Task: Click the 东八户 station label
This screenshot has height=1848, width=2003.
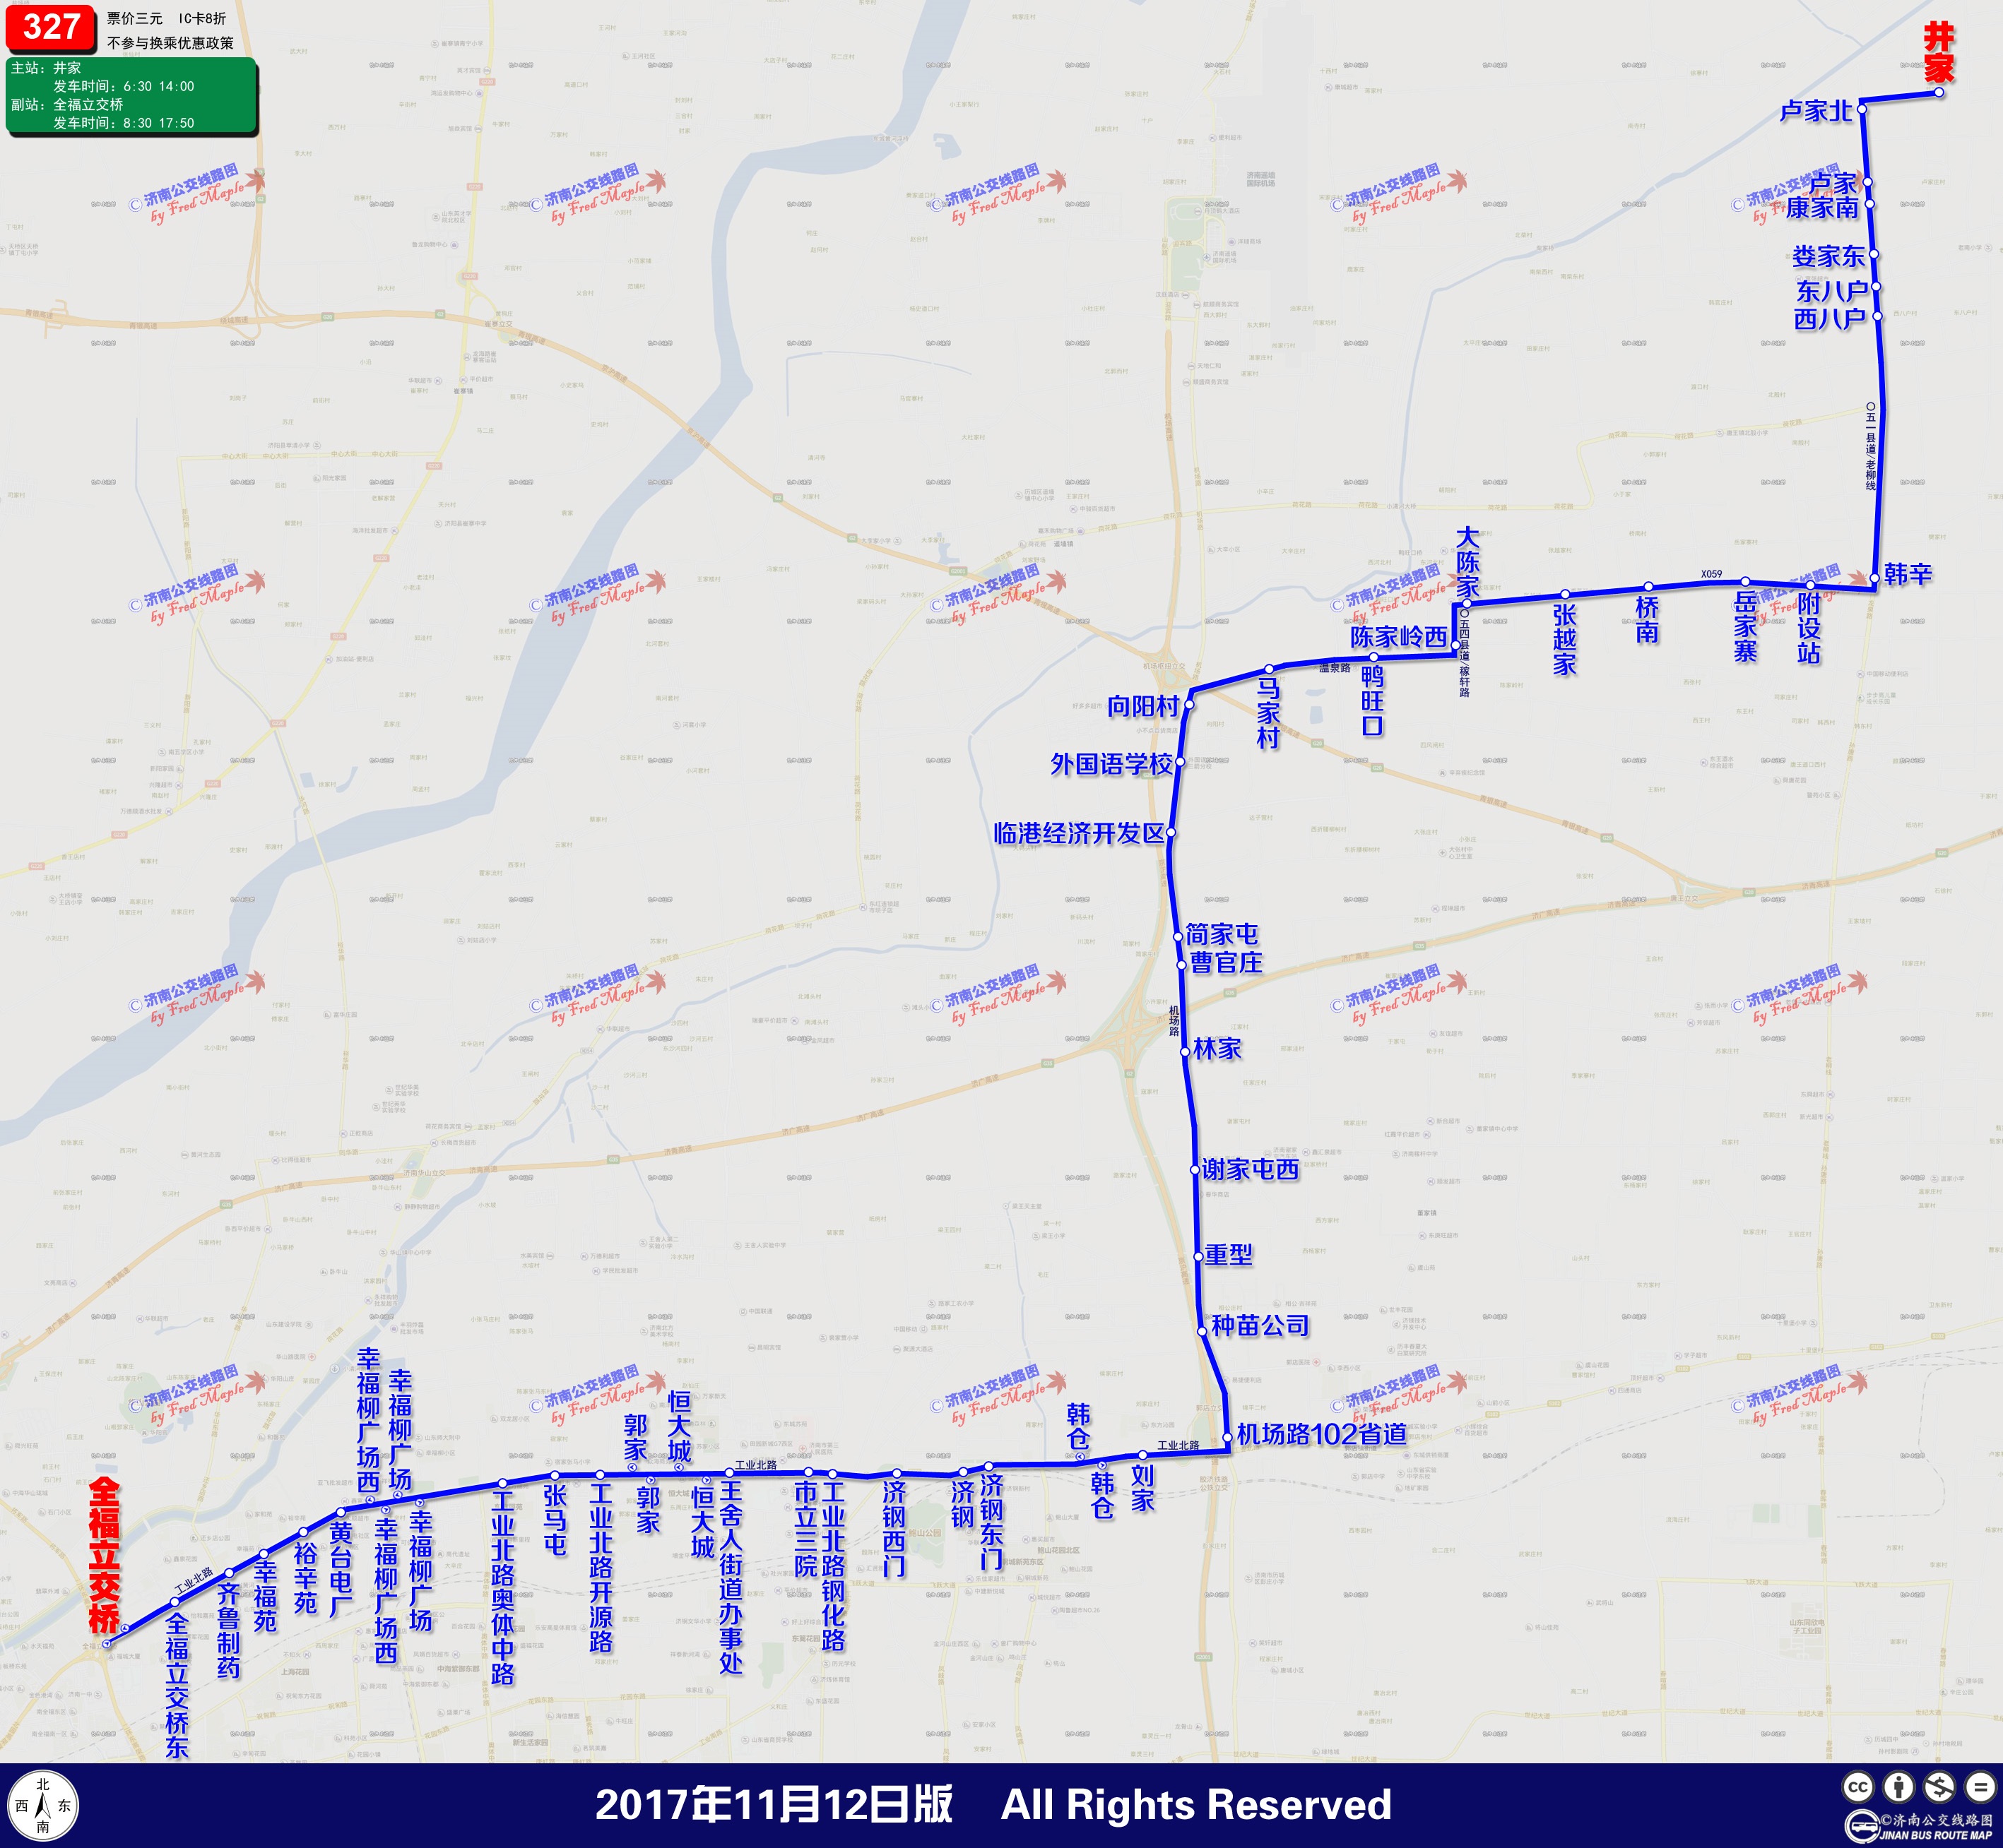Action: coord(1832,291)
